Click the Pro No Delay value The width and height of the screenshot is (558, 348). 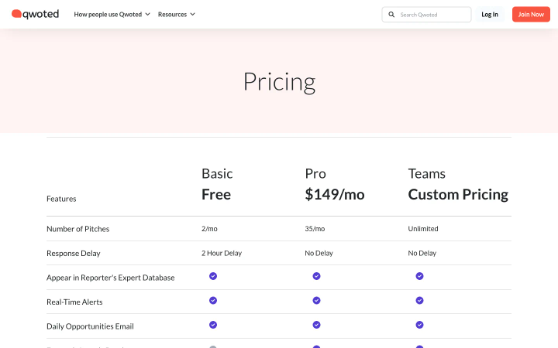(319, 253)
